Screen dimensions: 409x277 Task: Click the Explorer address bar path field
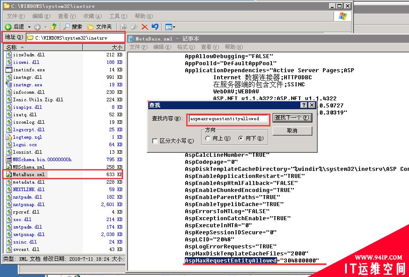click(75, 38)
